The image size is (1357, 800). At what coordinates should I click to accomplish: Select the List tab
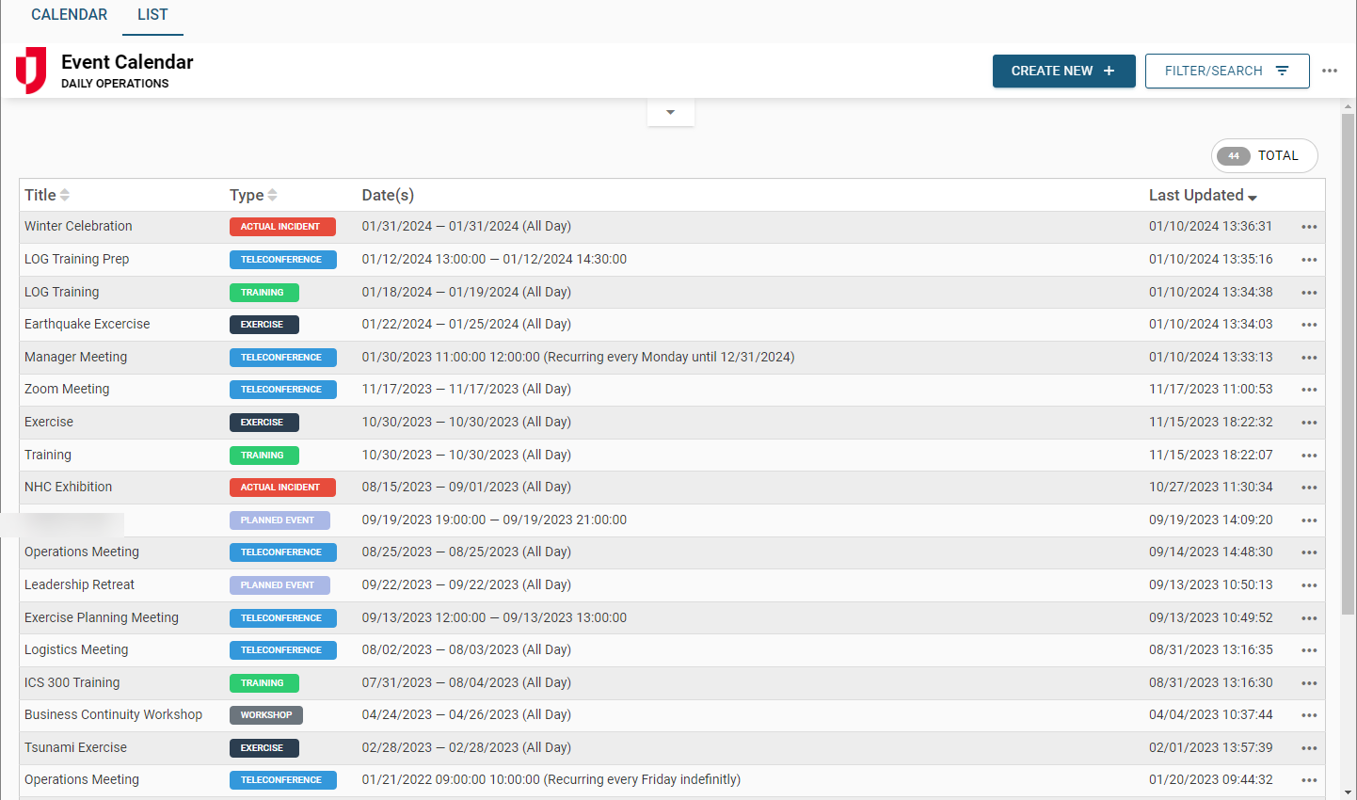[x=152, y=15]
